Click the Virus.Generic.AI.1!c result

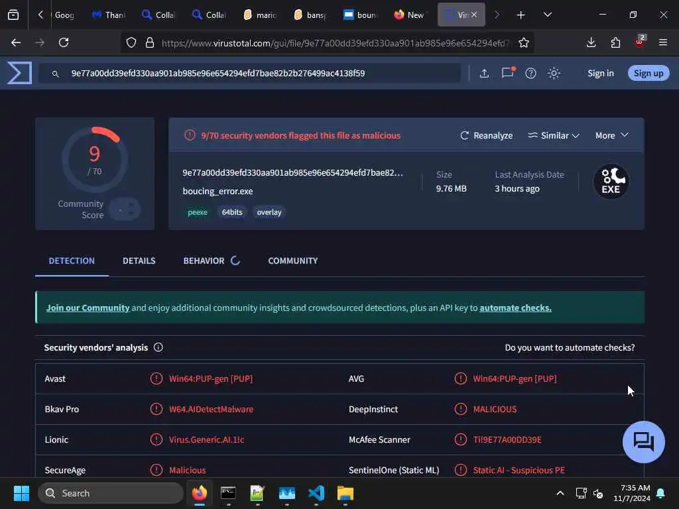(207, 440)
